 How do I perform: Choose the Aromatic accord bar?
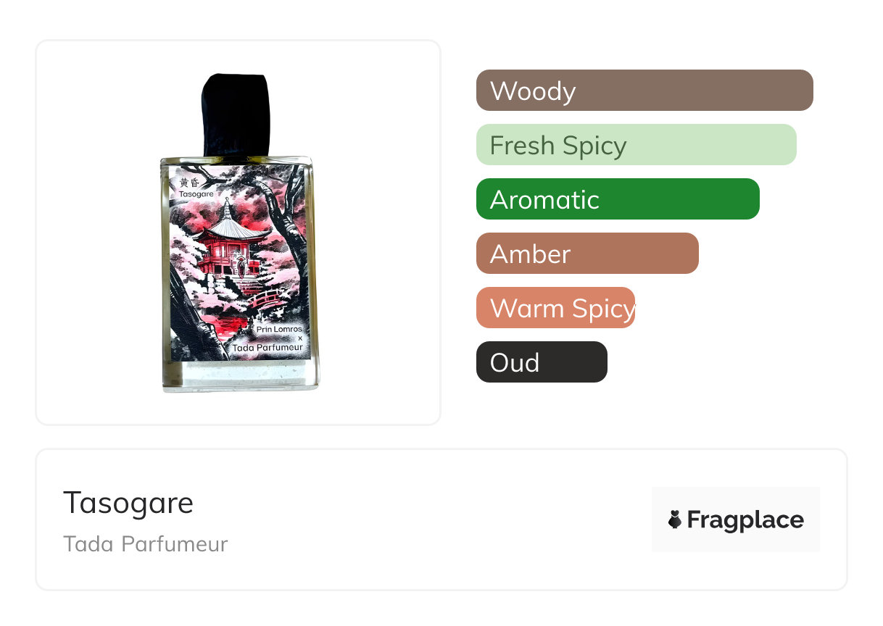pos(618,199)
